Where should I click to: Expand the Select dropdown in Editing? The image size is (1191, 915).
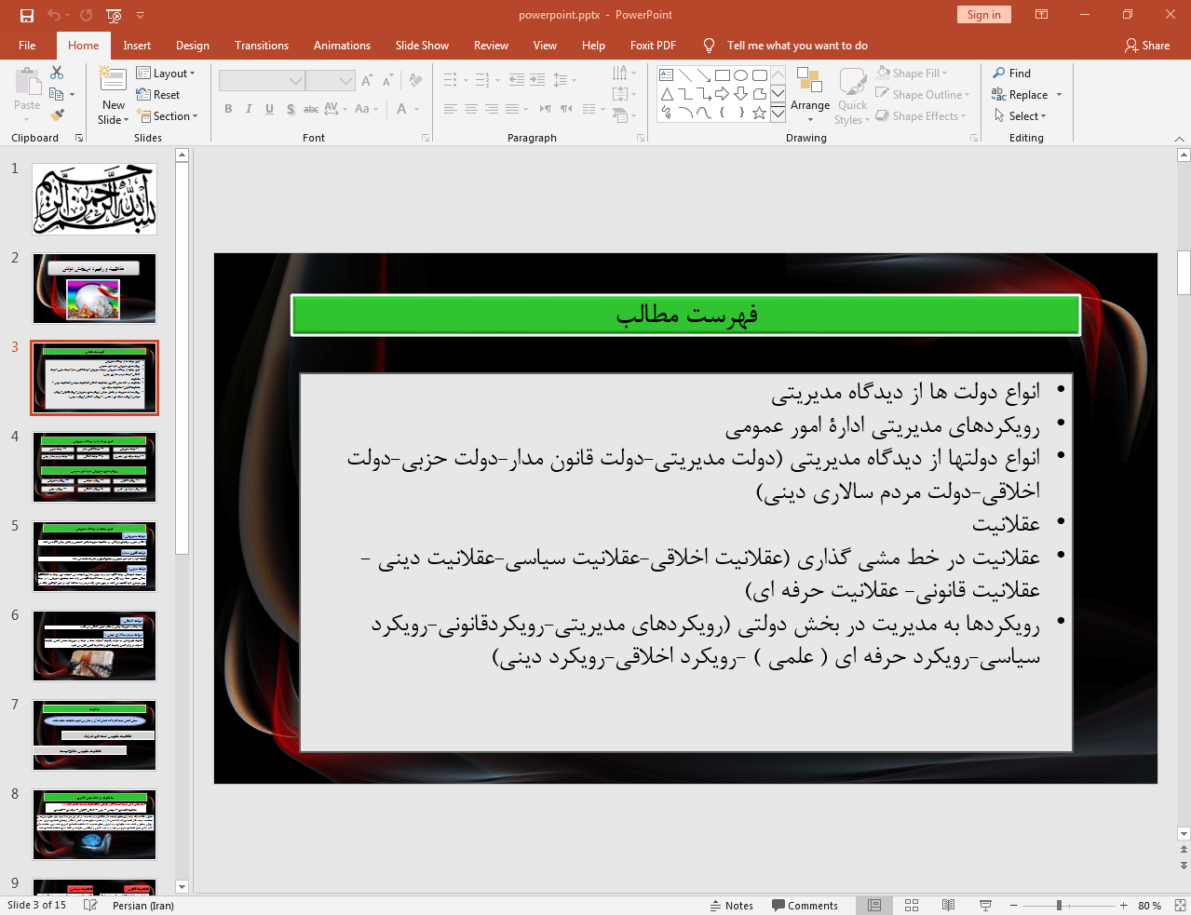[1021, 116]
